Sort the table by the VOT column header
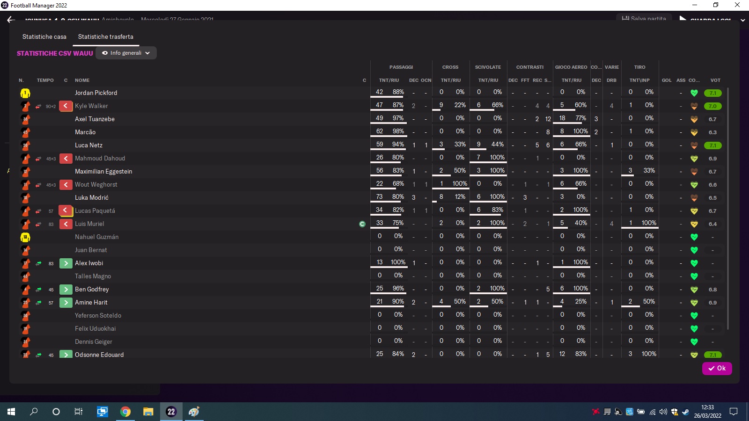Screen dimensions: 749x421 pyautogui.click(x=715, y=80)
